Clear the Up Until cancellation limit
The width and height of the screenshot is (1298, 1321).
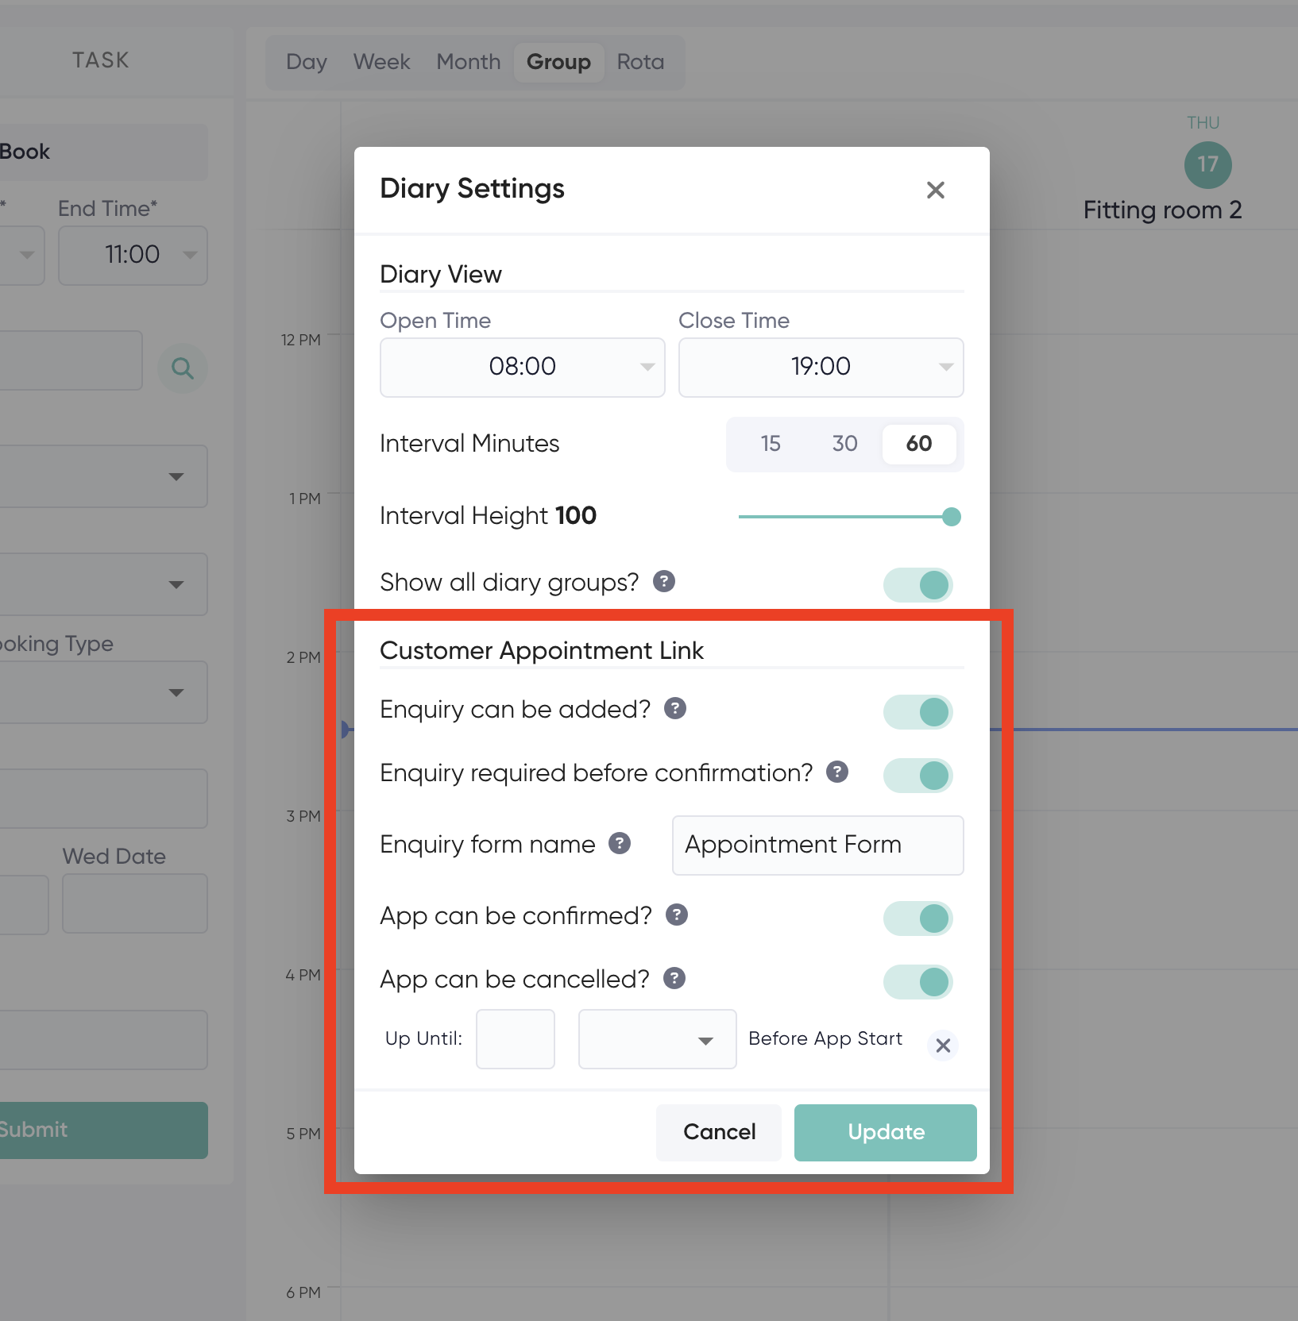(x=943, y=1046)
